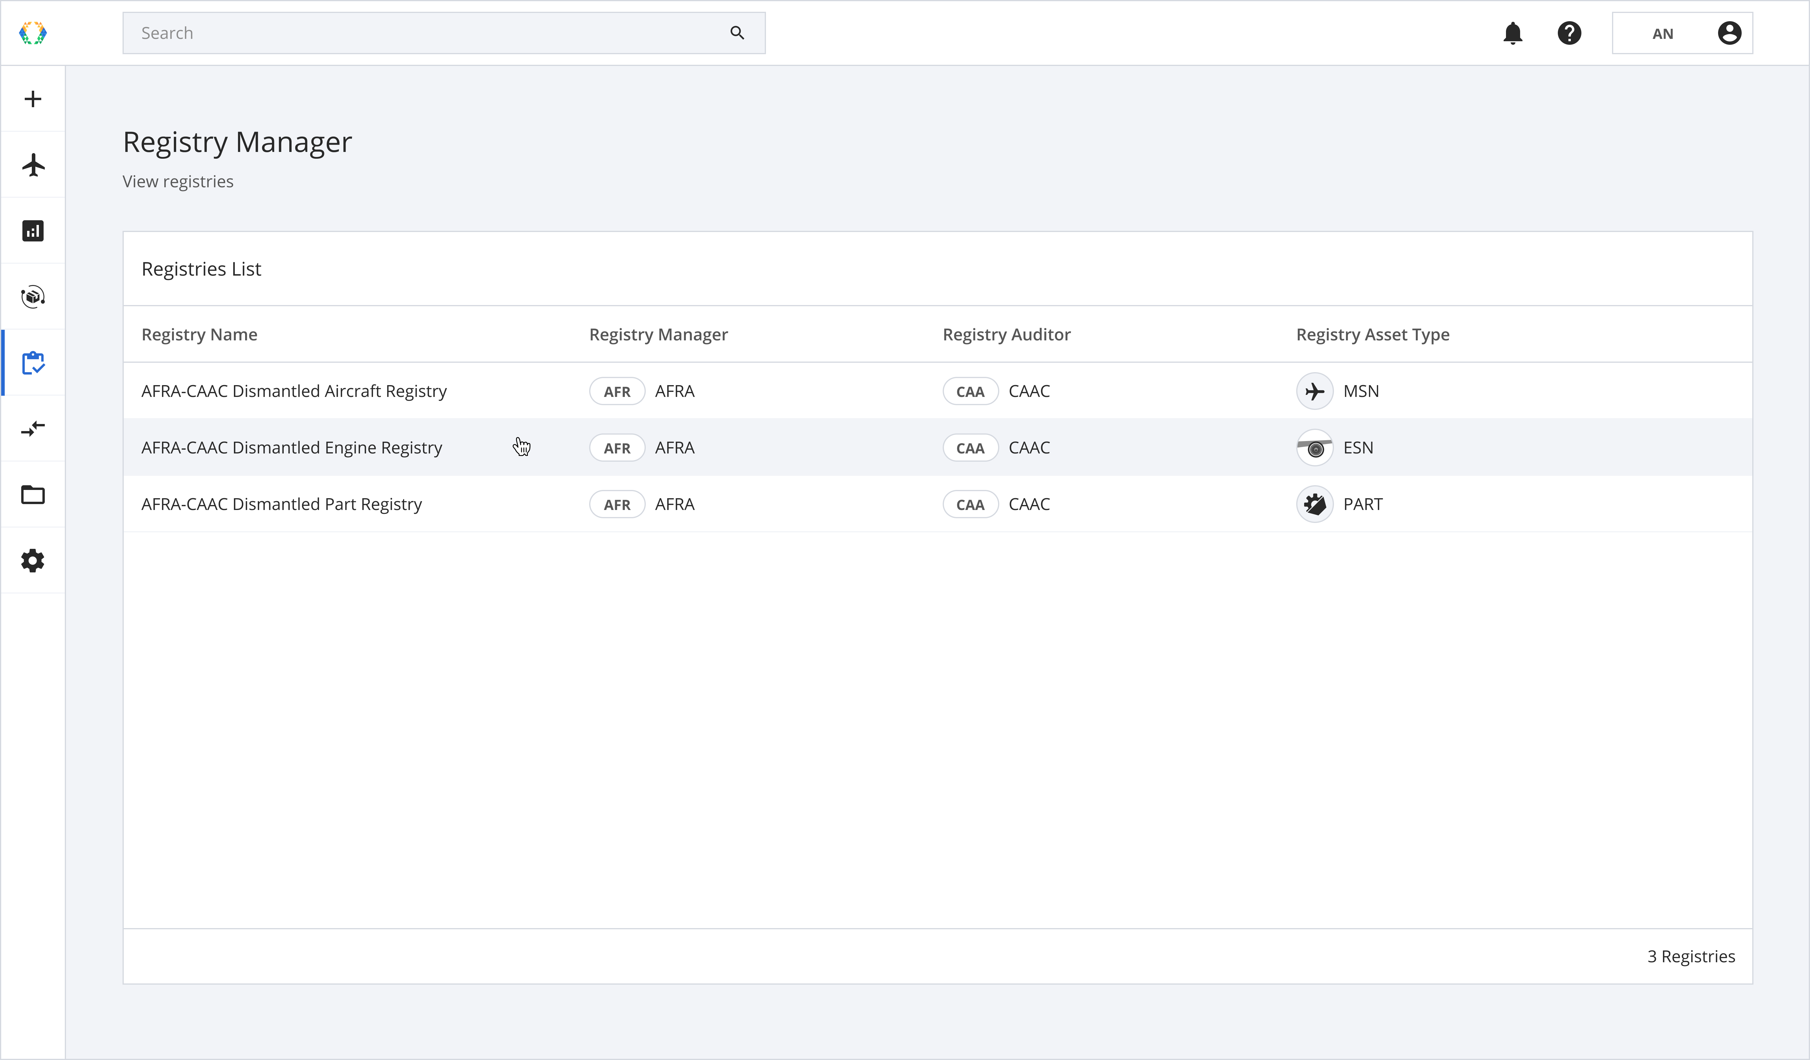Select the clipboard registry icon in sidebar

pyautogui.click(x=33, y=363)
